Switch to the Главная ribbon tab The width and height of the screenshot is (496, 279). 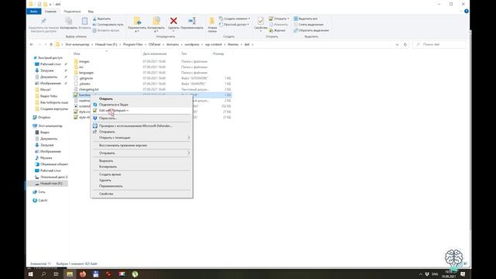(x=50, y=12)
